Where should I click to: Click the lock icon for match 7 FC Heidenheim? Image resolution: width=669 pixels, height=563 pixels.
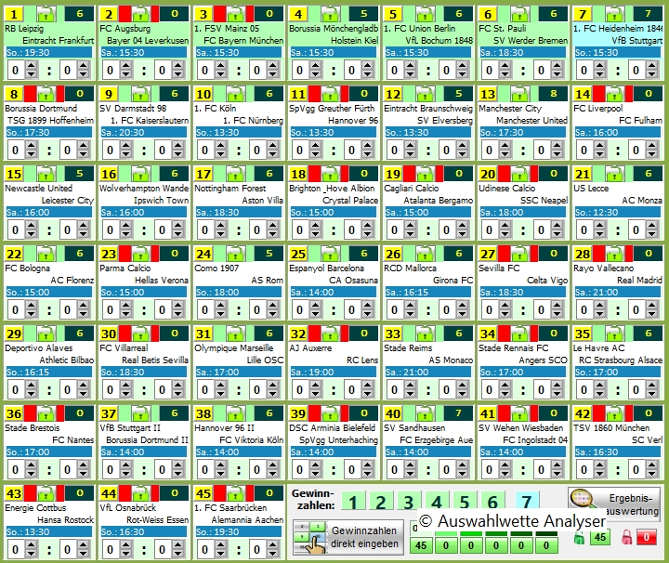[x=615, y=15]
